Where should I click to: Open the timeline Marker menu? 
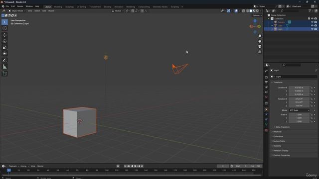click(40, 166)
